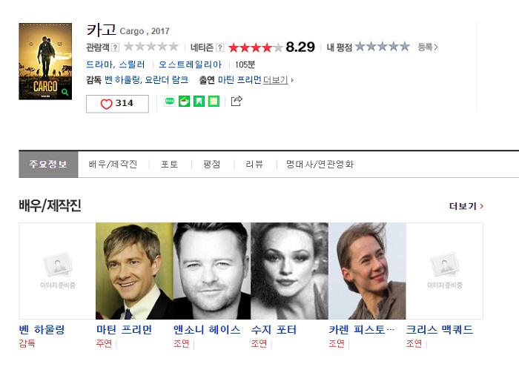This screenshot has width=519, height=367.
Task: Click director name 벤 하울링 under the placeholder image
Action: pyautogui.click(x=42, y=330)
